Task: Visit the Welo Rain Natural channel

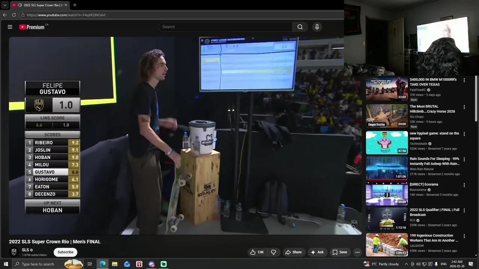Action: tap(421, 169)
